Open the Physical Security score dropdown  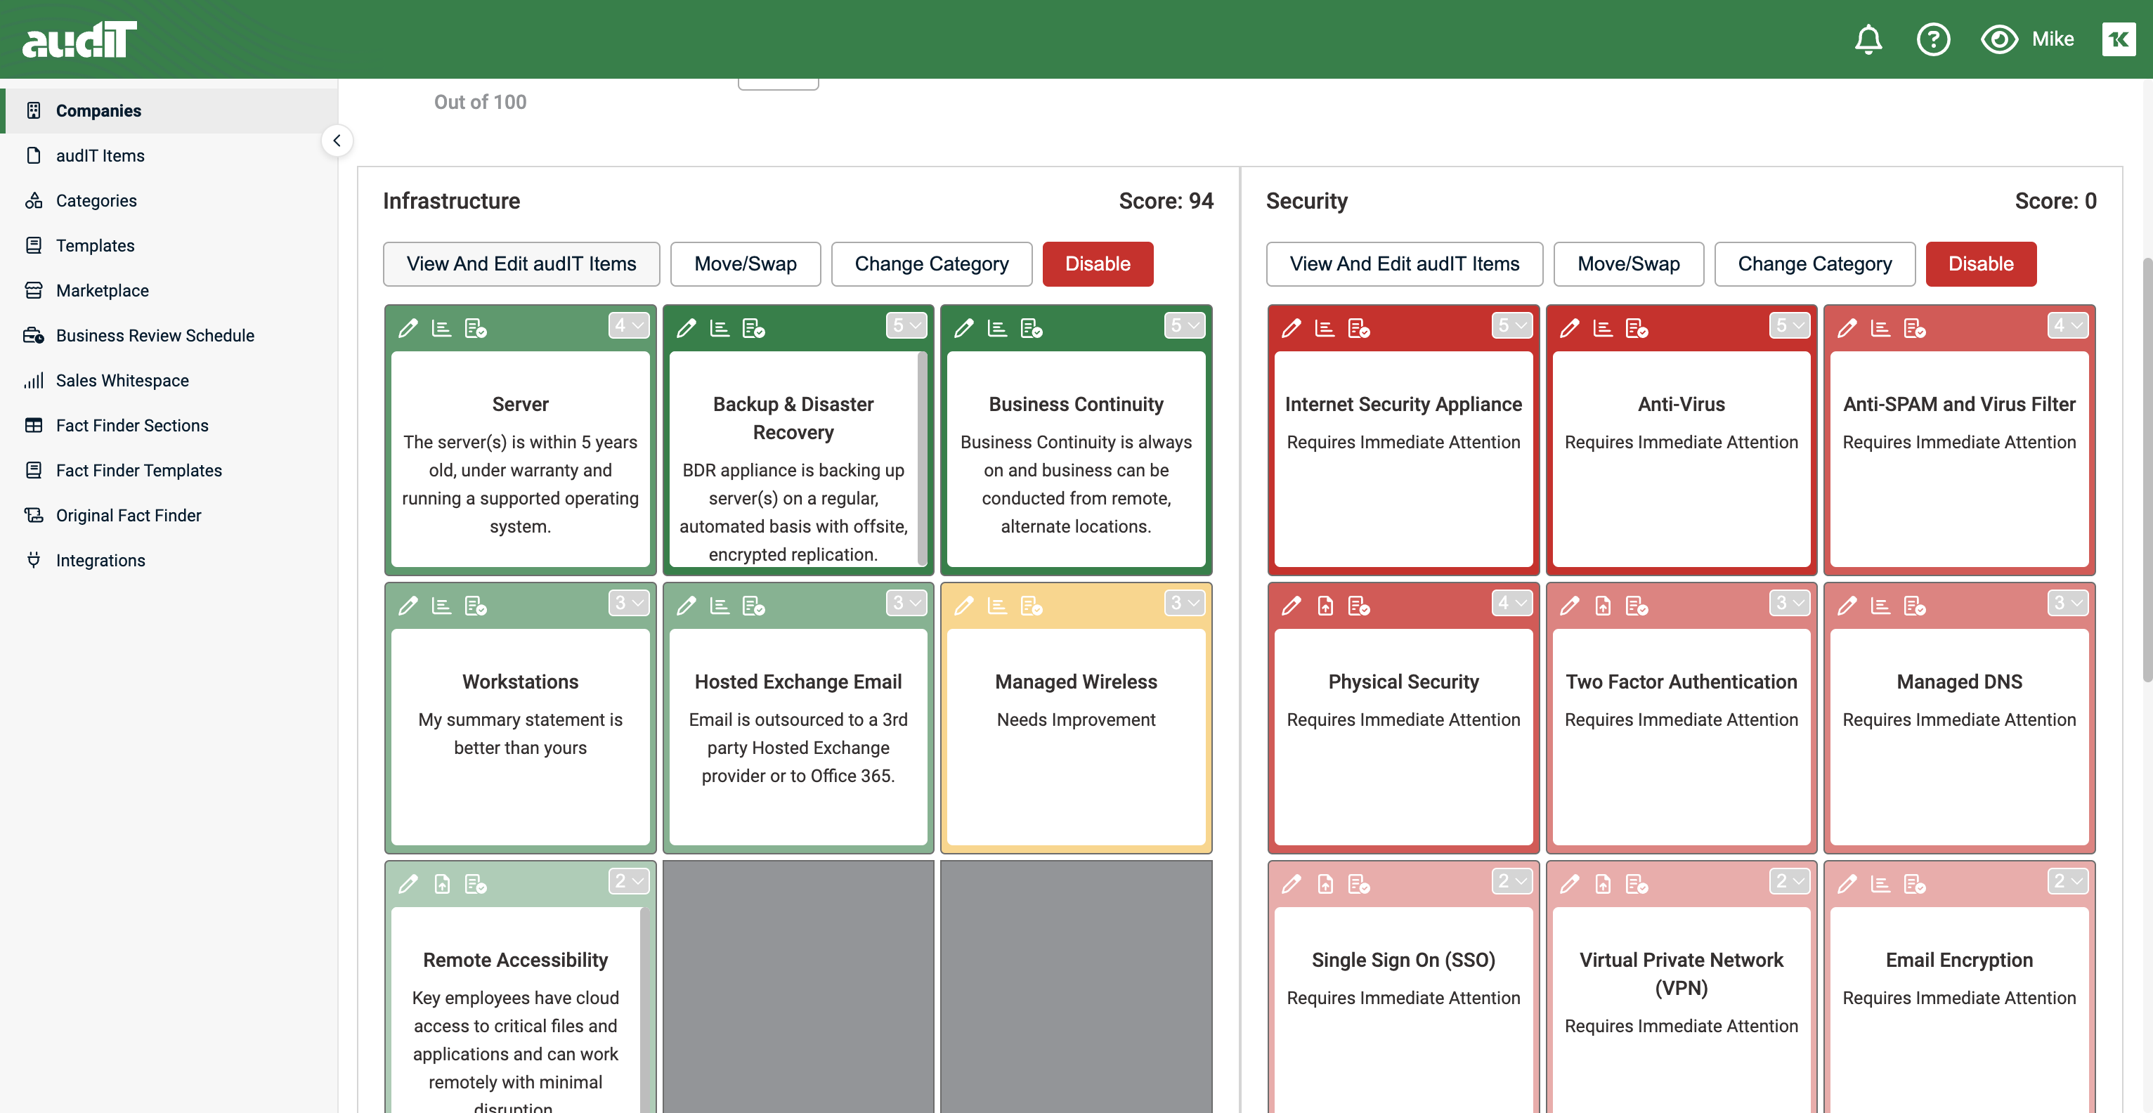click(1512, 602)
